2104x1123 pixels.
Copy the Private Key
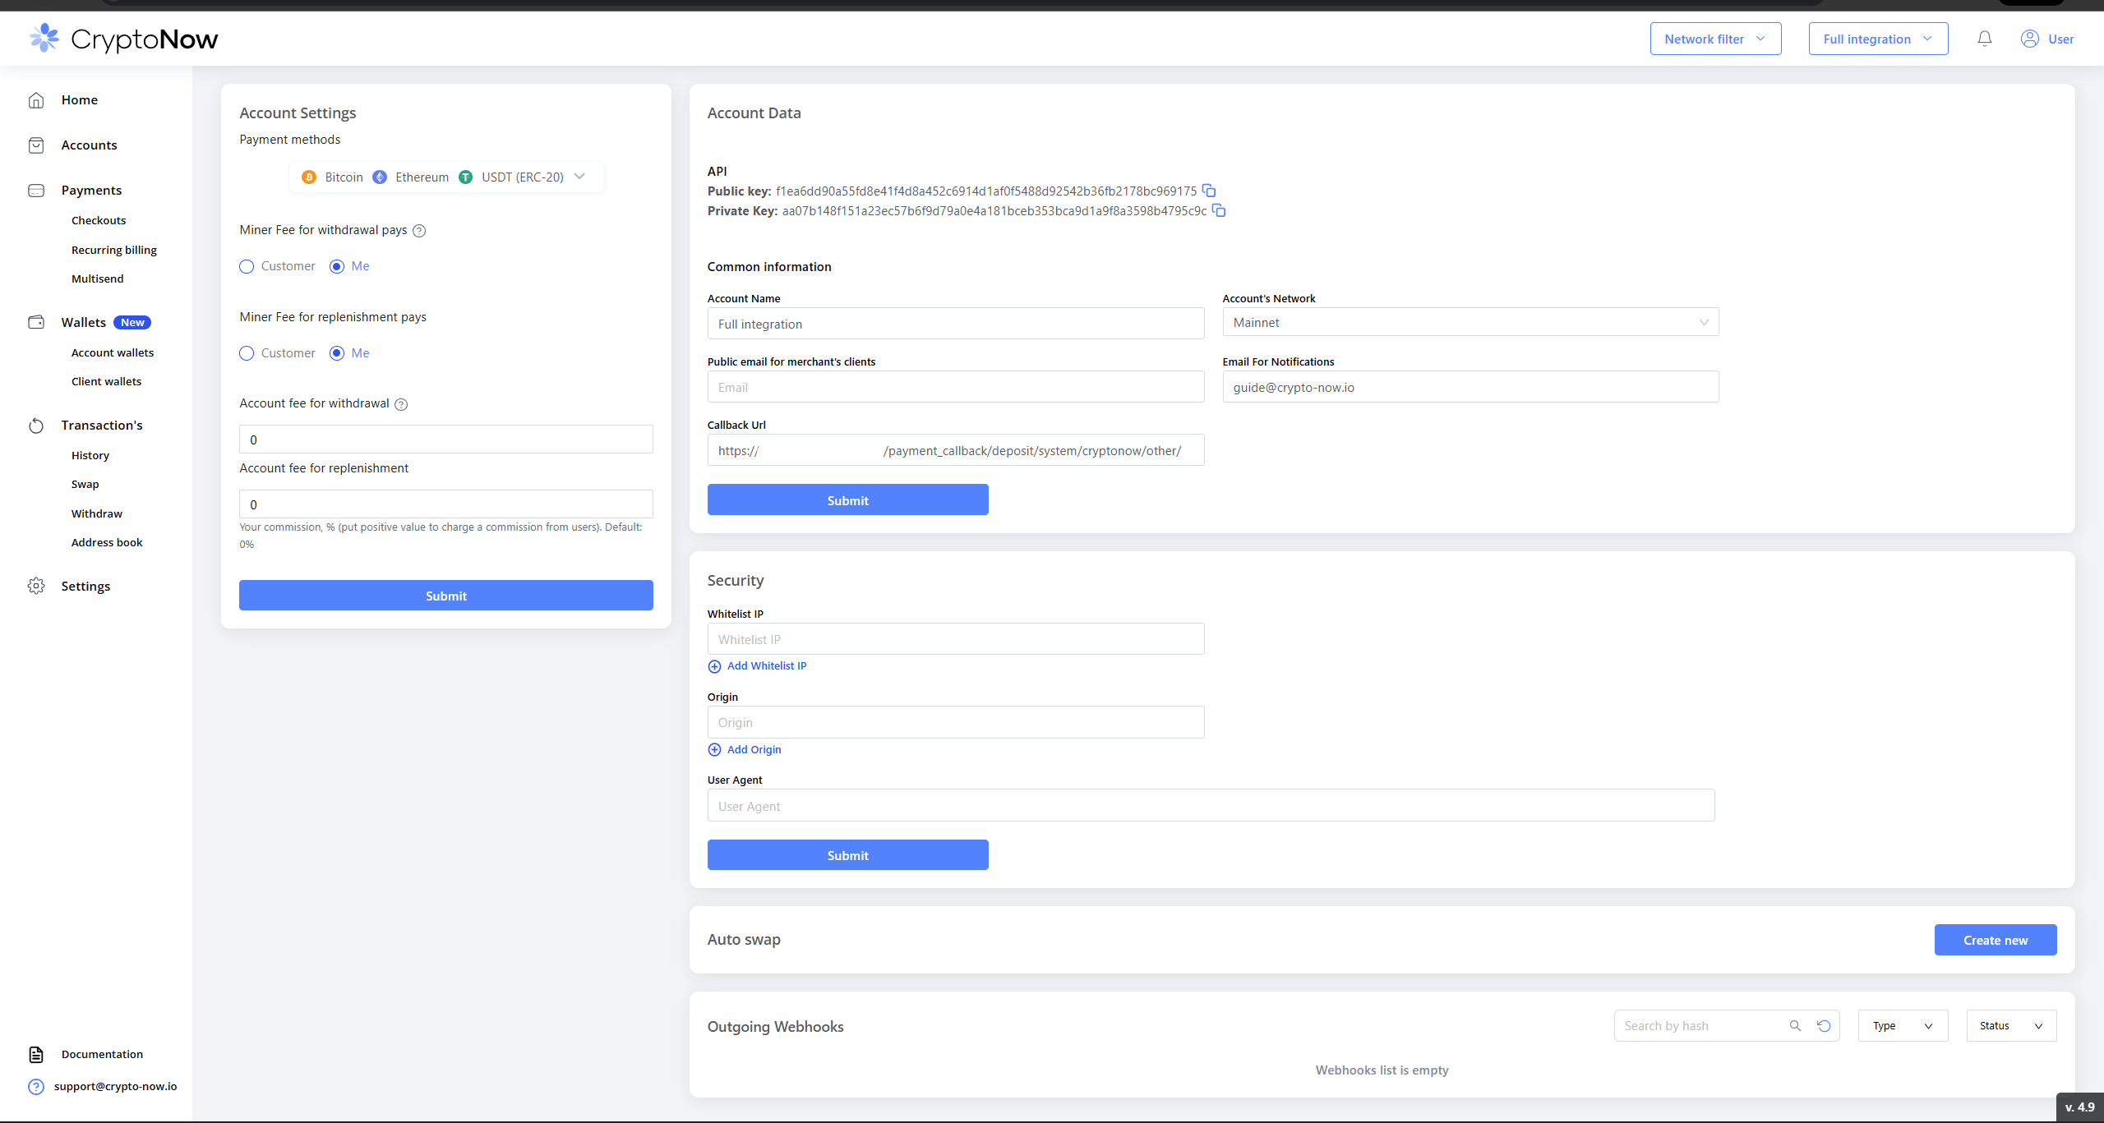tap(1219, 210)
